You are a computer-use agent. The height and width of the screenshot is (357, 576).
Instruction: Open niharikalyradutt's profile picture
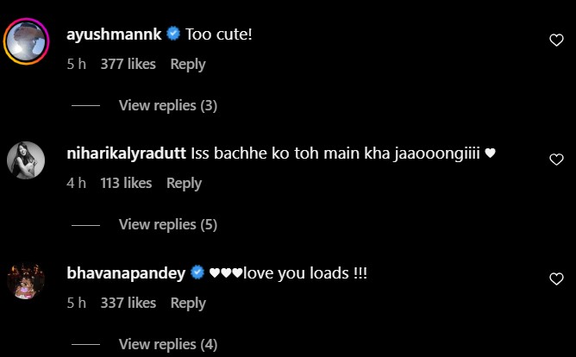pos(26,160)
